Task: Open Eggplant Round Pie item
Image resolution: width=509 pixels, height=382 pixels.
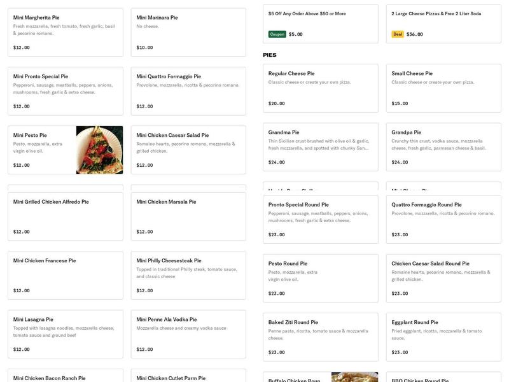Action: (x=443, y=337)
